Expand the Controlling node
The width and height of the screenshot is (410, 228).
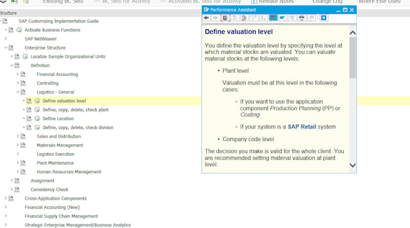[17, 83]
